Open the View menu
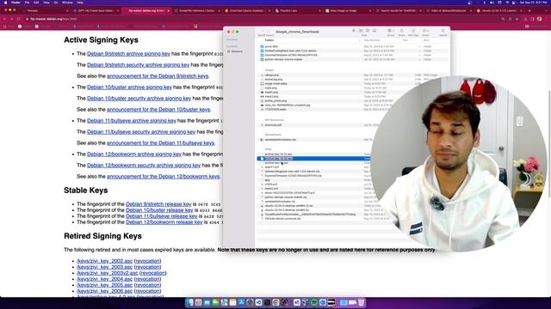 [x=46, y=3]
